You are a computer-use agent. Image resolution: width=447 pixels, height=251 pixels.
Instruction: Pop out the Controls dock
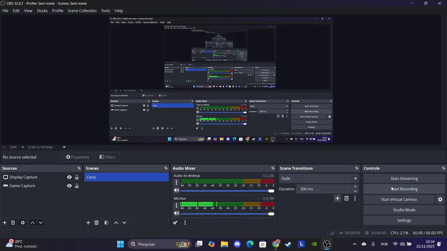tap(444, 168)
